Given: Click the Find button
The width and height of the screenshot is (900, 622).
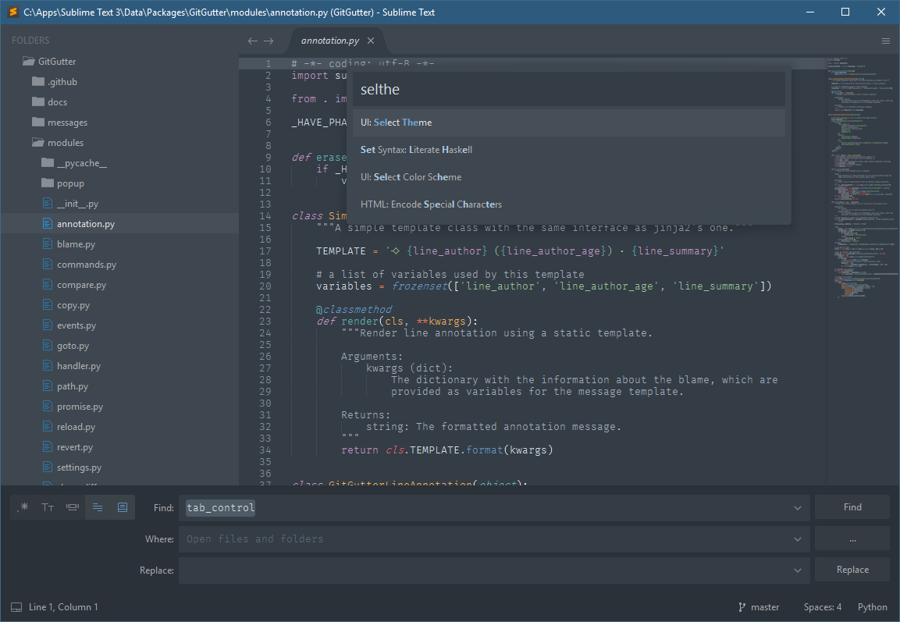Looking at the screenshot, I should point(852,507).
